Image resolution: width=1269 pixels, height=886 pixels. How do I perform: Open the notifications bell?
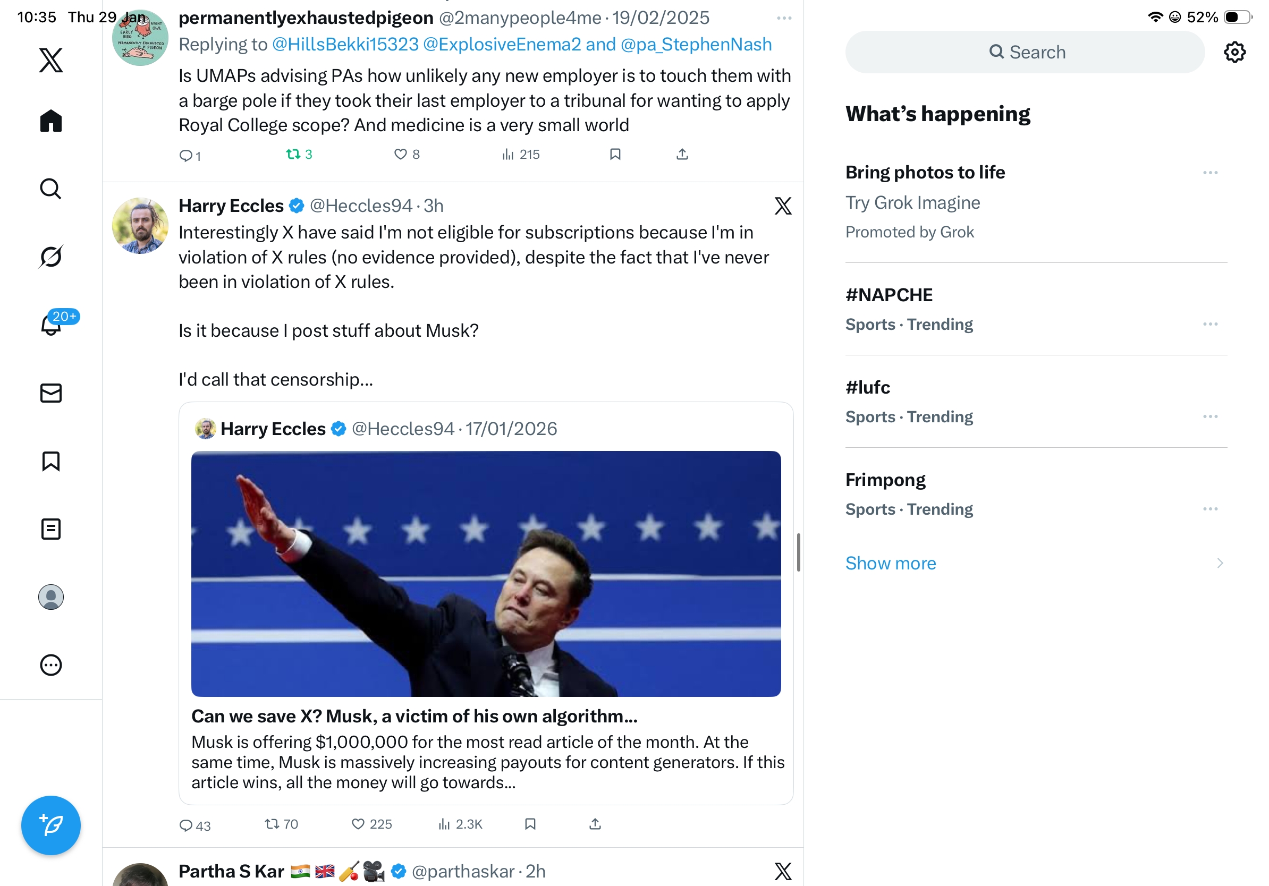click(x=51, y=325)
